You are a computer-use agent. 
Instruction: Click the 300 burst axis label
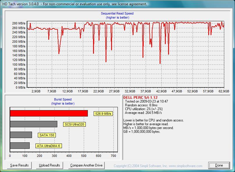click(x=54, y=156)
